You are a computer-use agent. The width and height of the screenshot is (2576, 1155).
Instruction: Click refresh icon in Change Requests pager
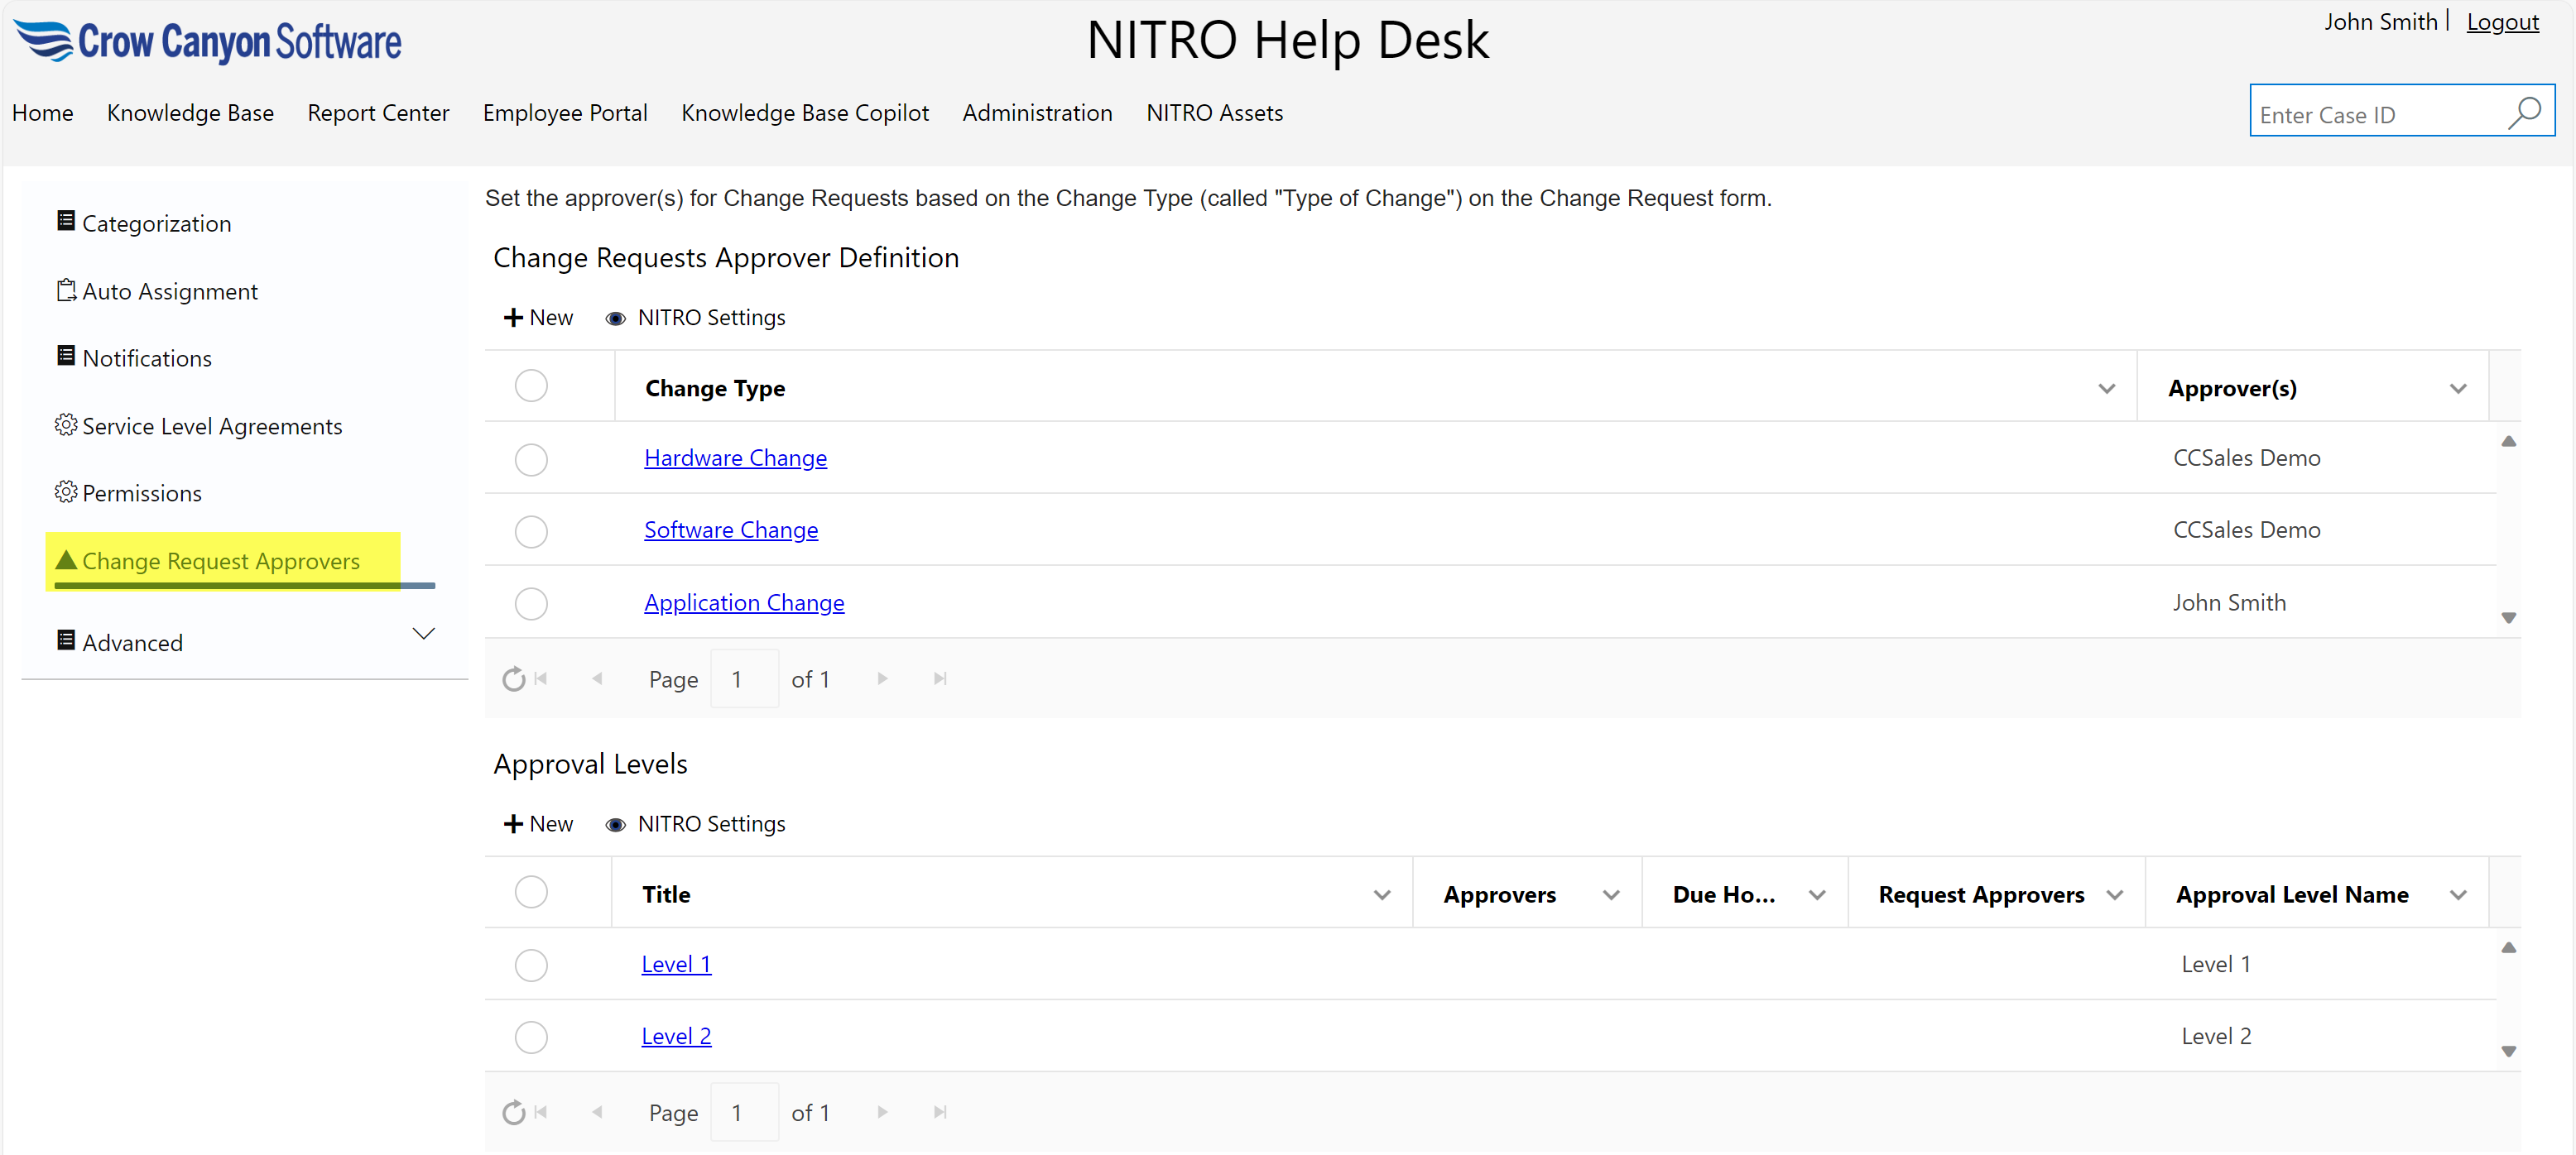pyautogui.click(x=513, y=679)
